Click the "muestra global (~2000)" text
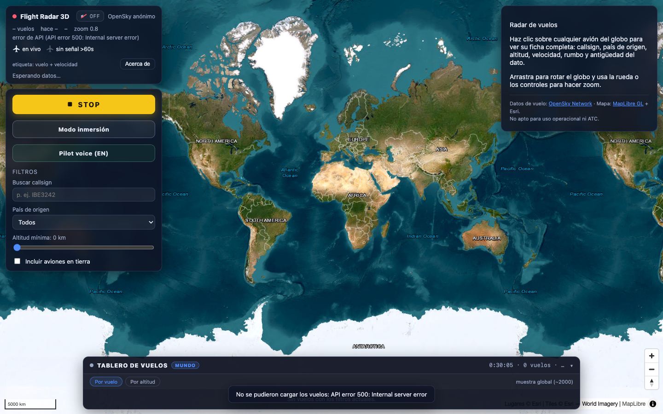Screen dimensions: 663x414 (x=544, y=382)
